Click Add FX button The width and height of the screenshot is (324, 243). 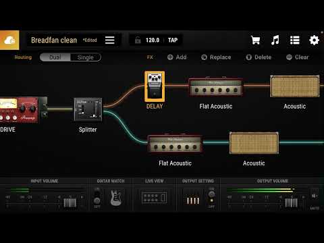(177, 57)
